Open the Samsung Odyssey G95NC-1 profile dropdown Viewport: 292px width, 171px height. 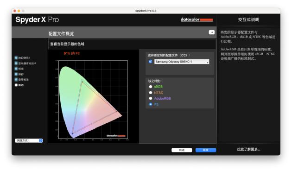click(182, 62)
